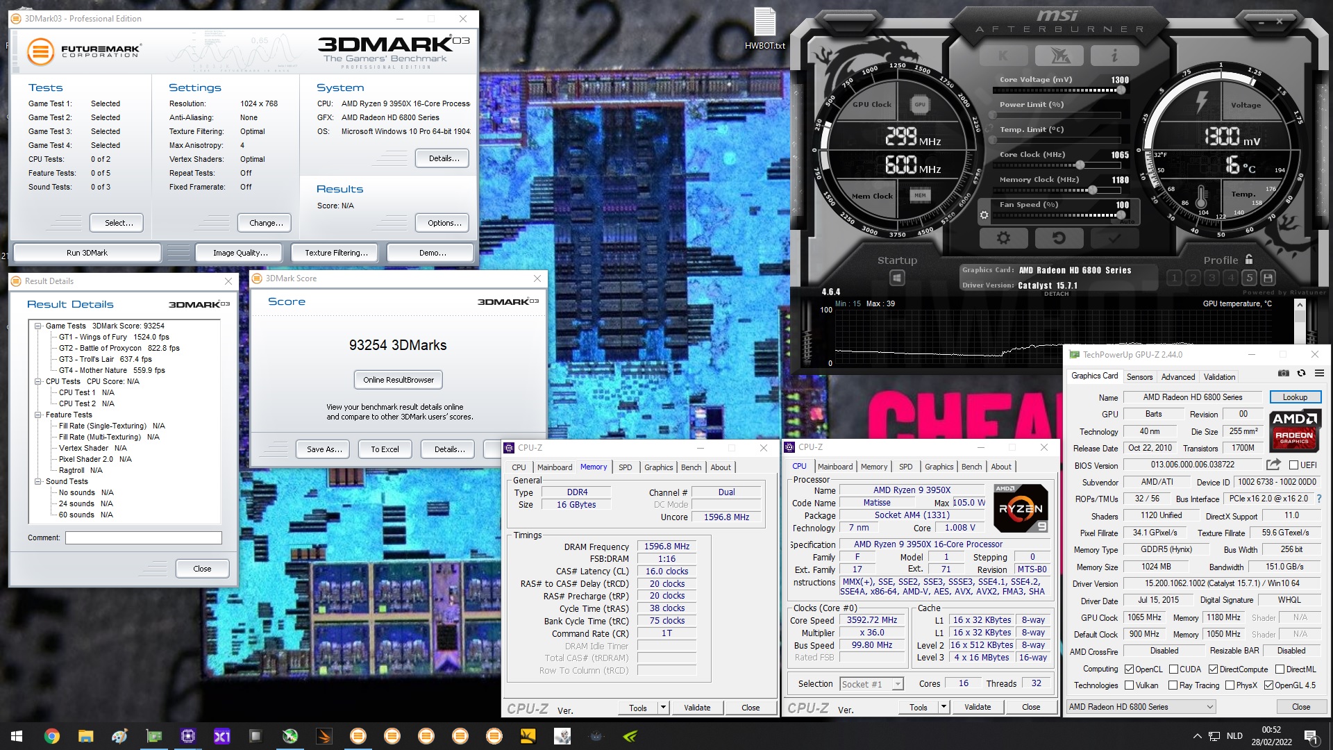This screenshot has width=1333, height=750.
Task: Click the Bus Interface question mark in GPU-Z
Action: pyautogui.click(x=1319, y=499)
